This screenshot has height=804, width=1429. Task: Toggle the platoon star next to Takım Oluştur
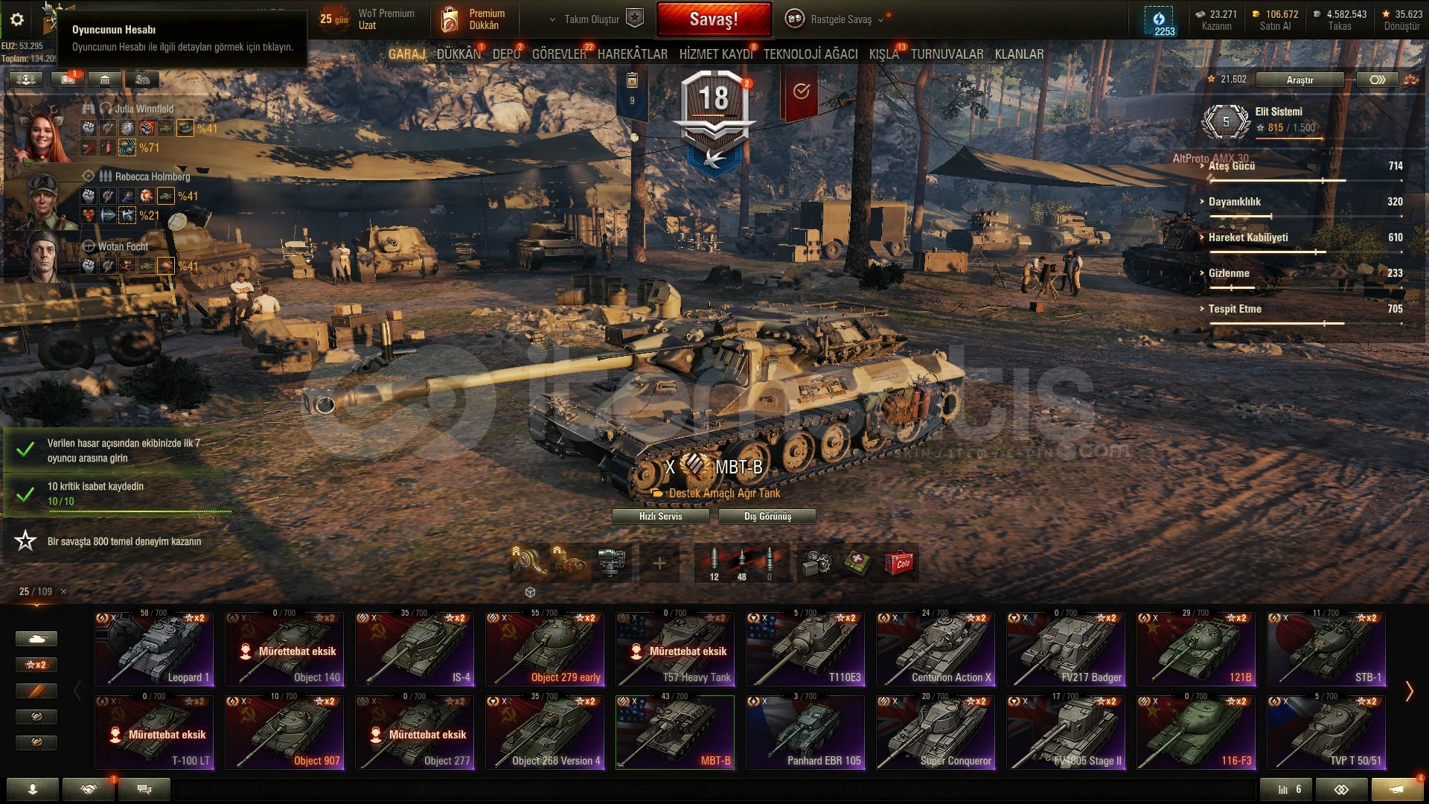pyautogui.click(x=634, y=18)
